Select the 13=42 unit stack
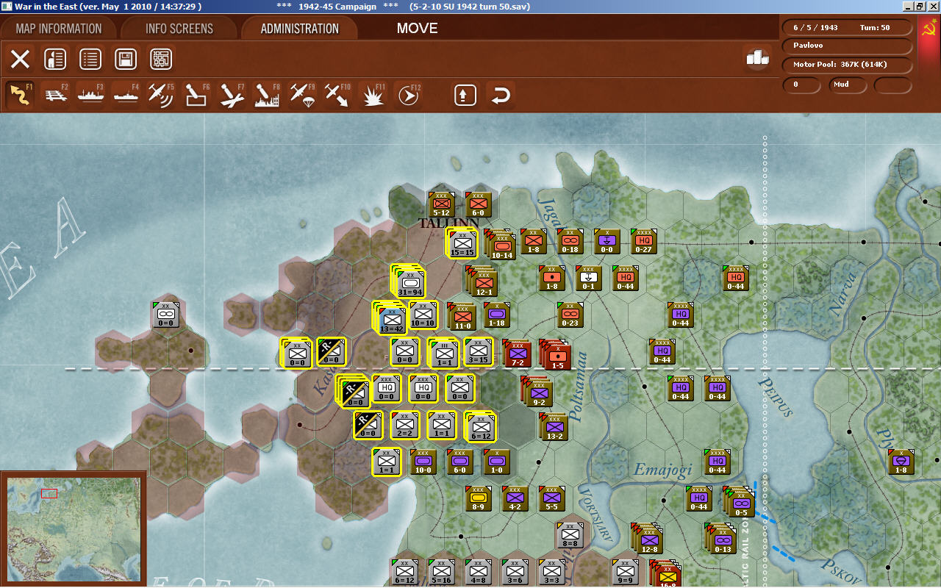This screenshot has height=588, width=941. [390, 318]
